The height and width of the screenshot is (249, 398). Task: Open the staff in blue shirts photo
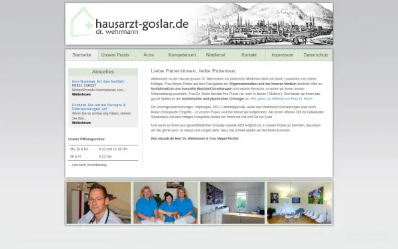click(165, 203)
